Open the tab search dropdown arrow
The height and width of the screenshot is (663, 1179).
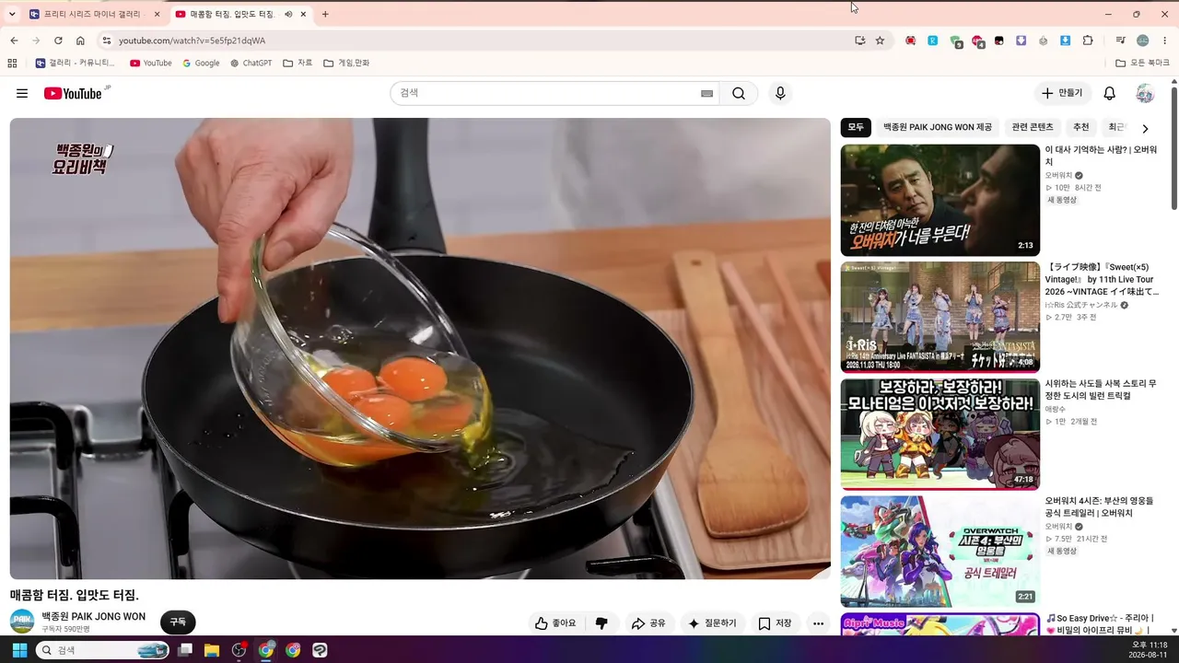(x=12, y=14)
